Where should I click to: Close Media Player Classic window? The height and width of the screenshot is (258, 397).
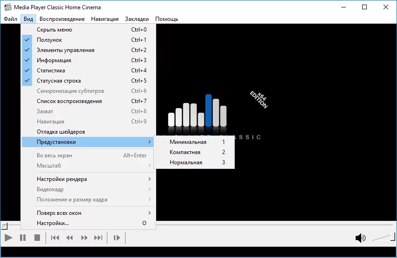385,7
